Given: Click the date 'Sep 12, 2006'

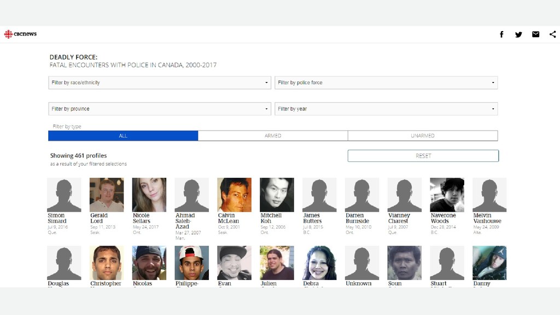Looking at the screenshot, I should point(273,227).
